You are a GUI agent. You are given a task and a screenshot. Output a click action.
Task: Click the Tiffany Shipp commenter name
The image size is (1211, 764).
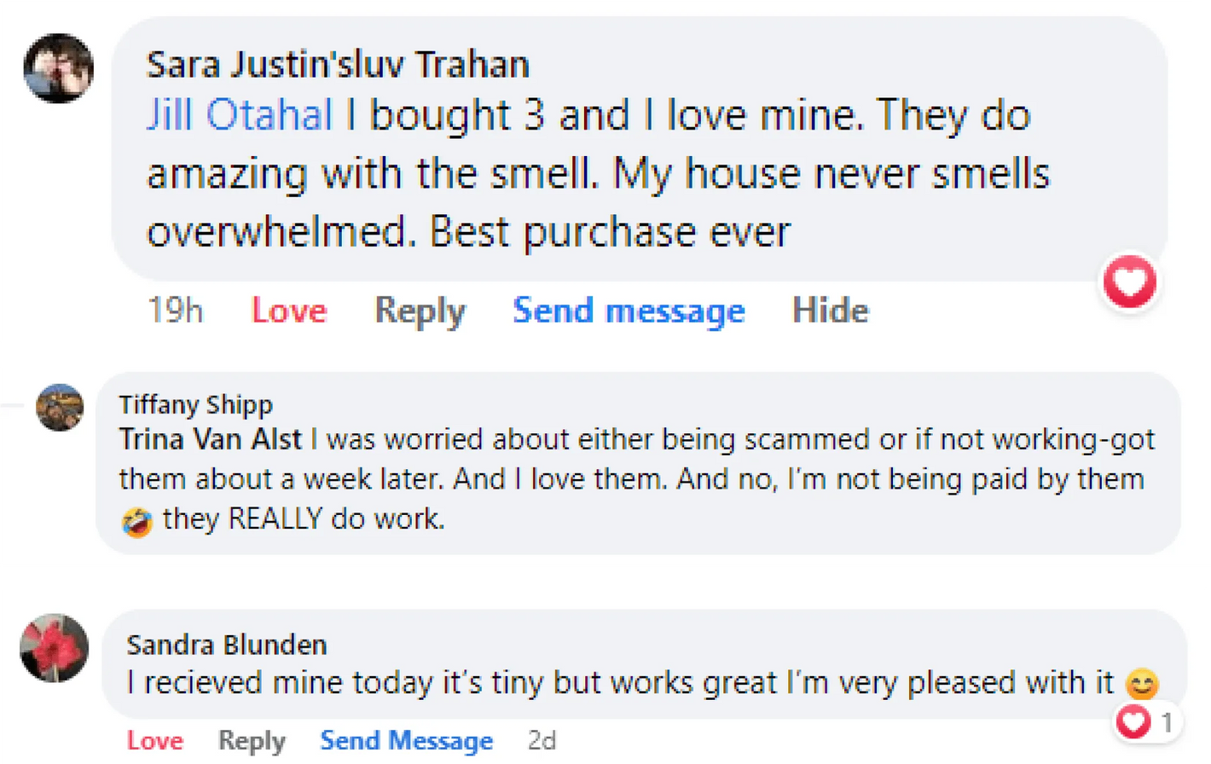coord(195,404)
